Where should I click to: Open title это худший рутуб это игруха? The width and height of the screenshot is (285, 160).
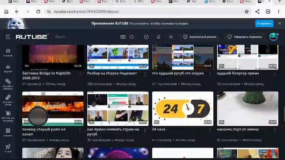pyautogui.click(x=178, y=73)
